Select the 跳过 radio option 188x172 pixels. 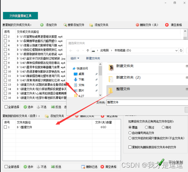(x=147, y=127)
